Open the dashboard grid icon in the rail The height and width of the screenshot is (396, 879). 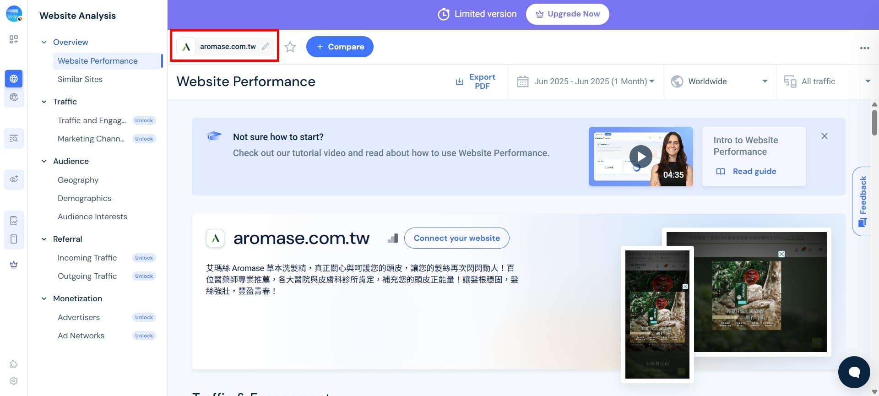[x=14, y=39]
